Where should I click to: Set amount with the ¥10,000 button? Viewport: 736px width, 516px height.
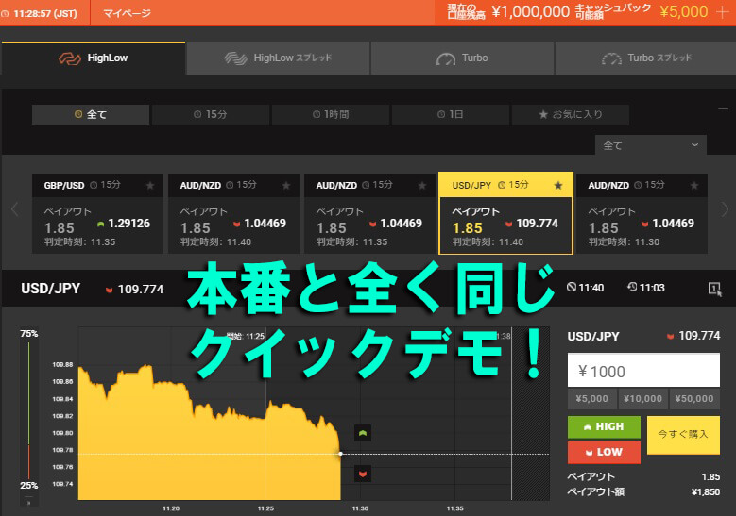tap(643, 399)
